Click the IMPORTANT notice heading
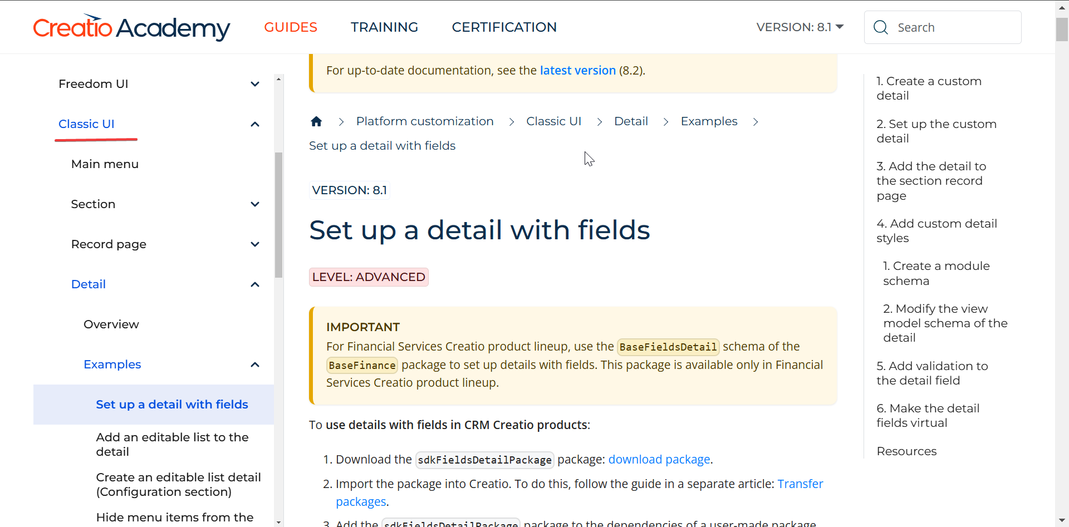 pyautogui.click(x=363, y=327)
